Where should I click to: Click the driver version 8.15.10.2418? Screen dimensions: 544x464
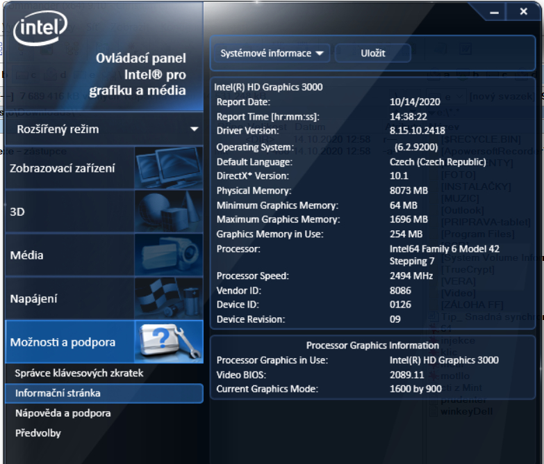click(418, 131)
